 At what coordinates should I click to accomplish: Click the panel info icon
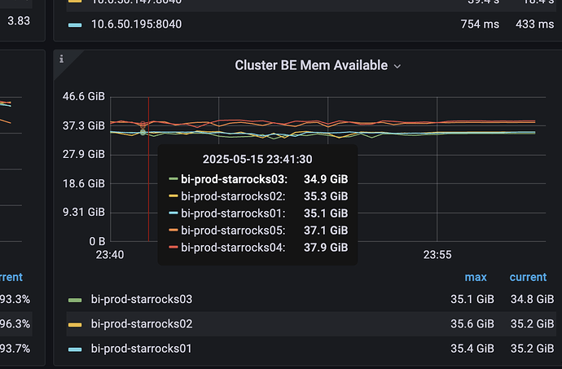[62, 59]
